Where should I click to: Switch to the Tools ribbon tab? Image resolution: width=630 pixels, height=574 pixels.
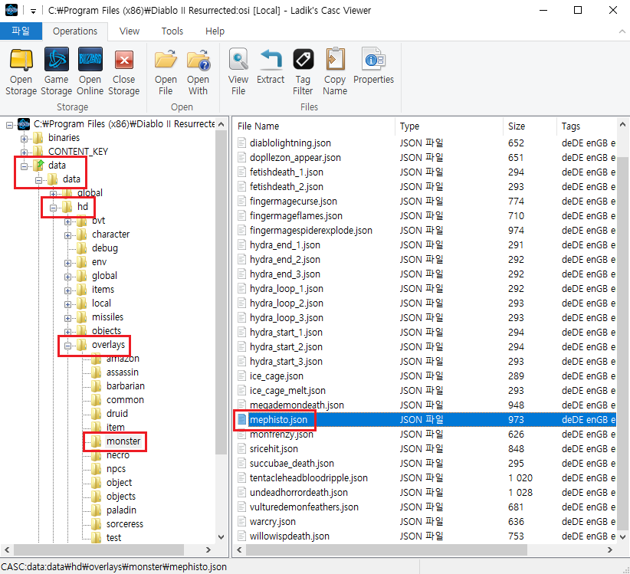click(x=172, y=31)
